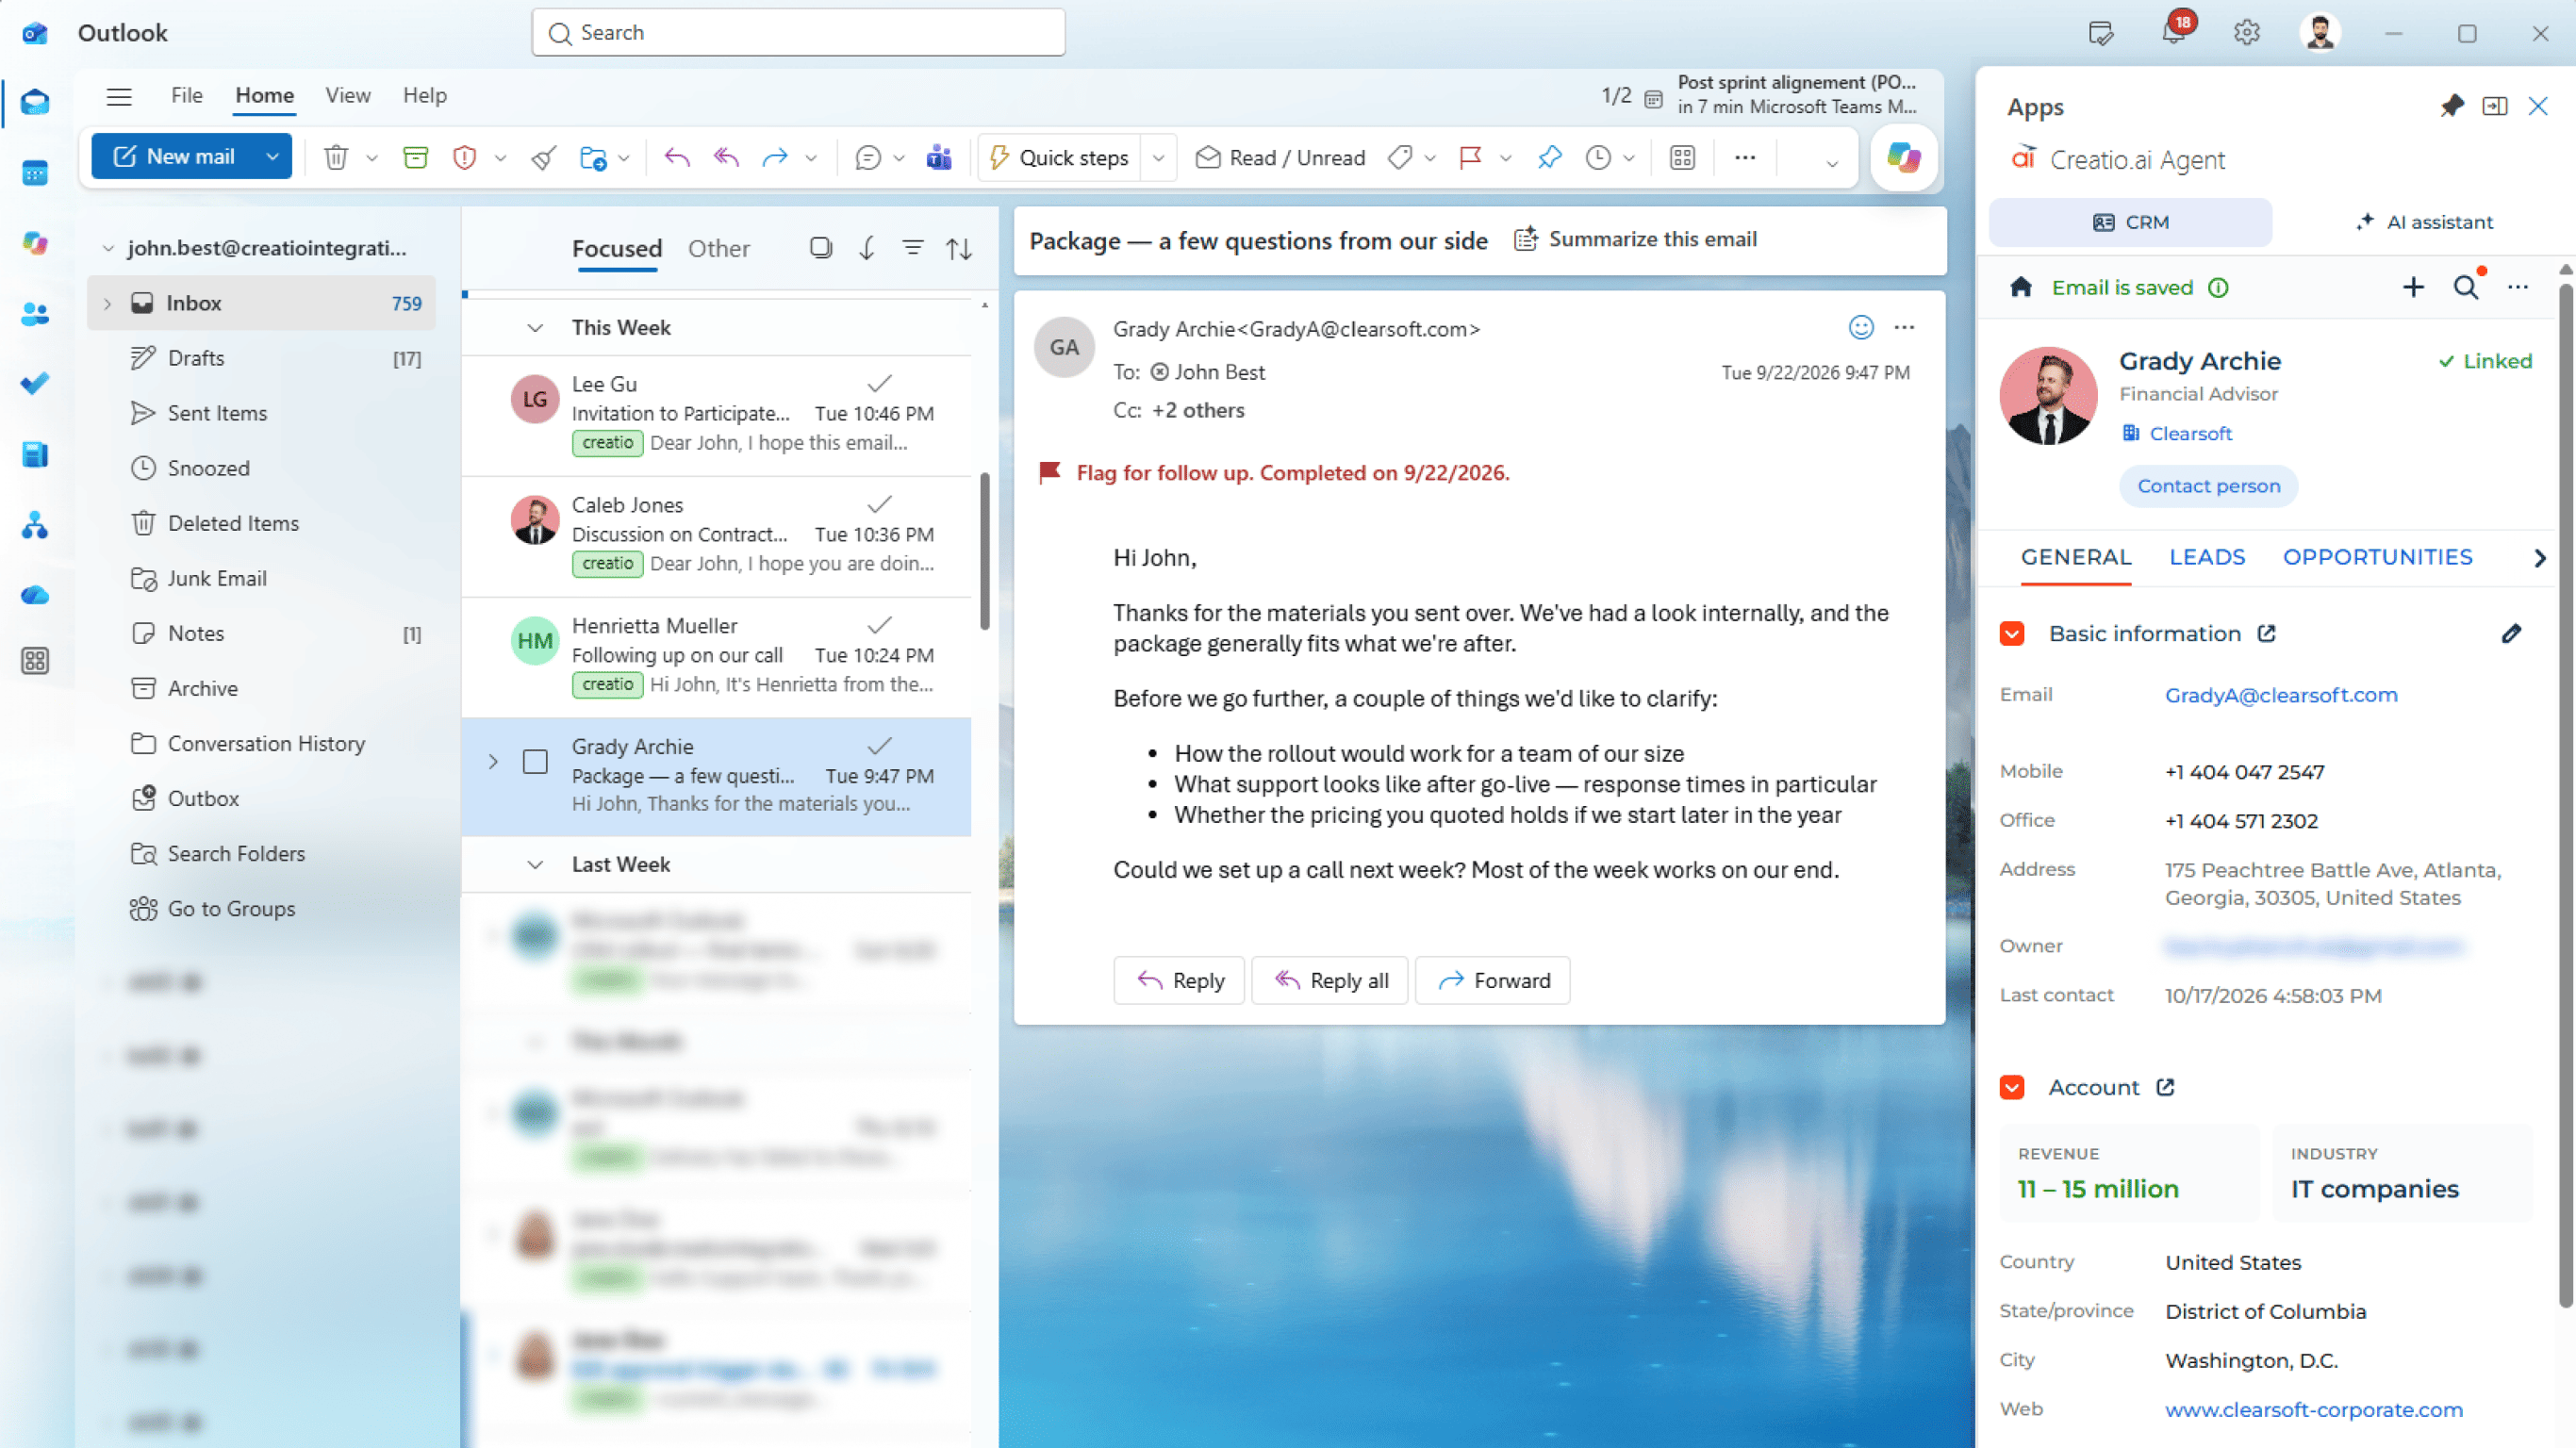
Task: Click the Pin icon in ribbon
Action: pyautogui.click(x=1549, y=157)
